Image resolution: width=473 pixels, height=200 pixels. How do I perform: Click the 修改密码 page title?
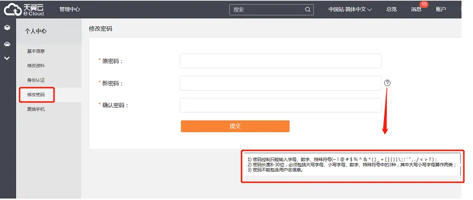[x=101, y=29]
